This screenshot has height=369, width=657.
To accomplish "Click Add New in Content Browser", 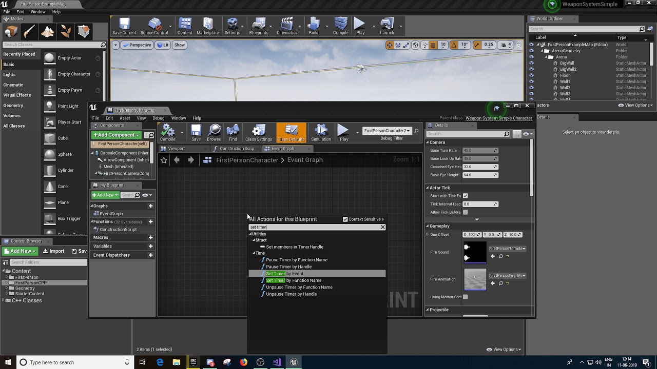I will (x=20, y=251).
